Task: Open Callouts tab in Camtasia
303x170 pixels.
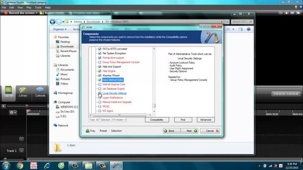Action: point(40,92)
